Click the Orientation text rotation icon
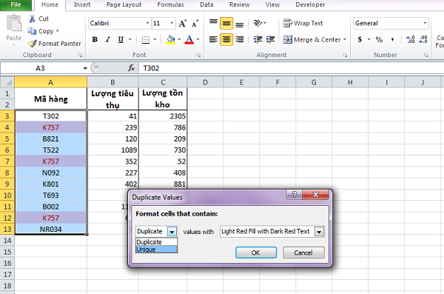 [258, 23]
